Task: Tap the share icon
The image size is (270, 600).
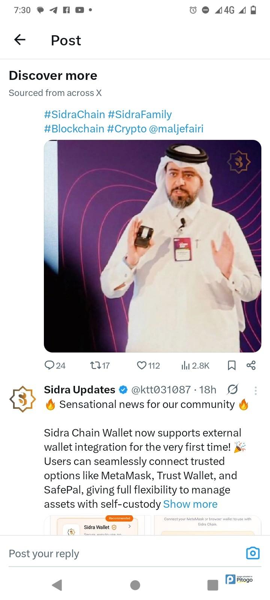Action: tap(251, 365)
